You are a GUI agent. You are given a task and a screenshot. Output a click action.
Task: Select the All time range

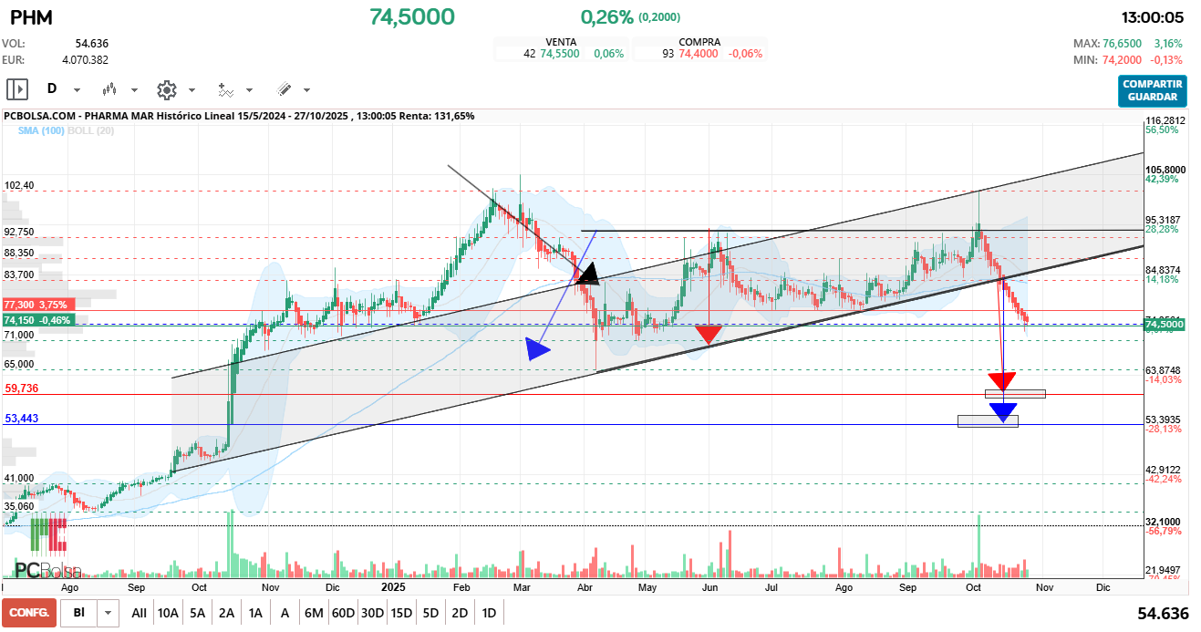pyautogui.click(x=139, y=613)
